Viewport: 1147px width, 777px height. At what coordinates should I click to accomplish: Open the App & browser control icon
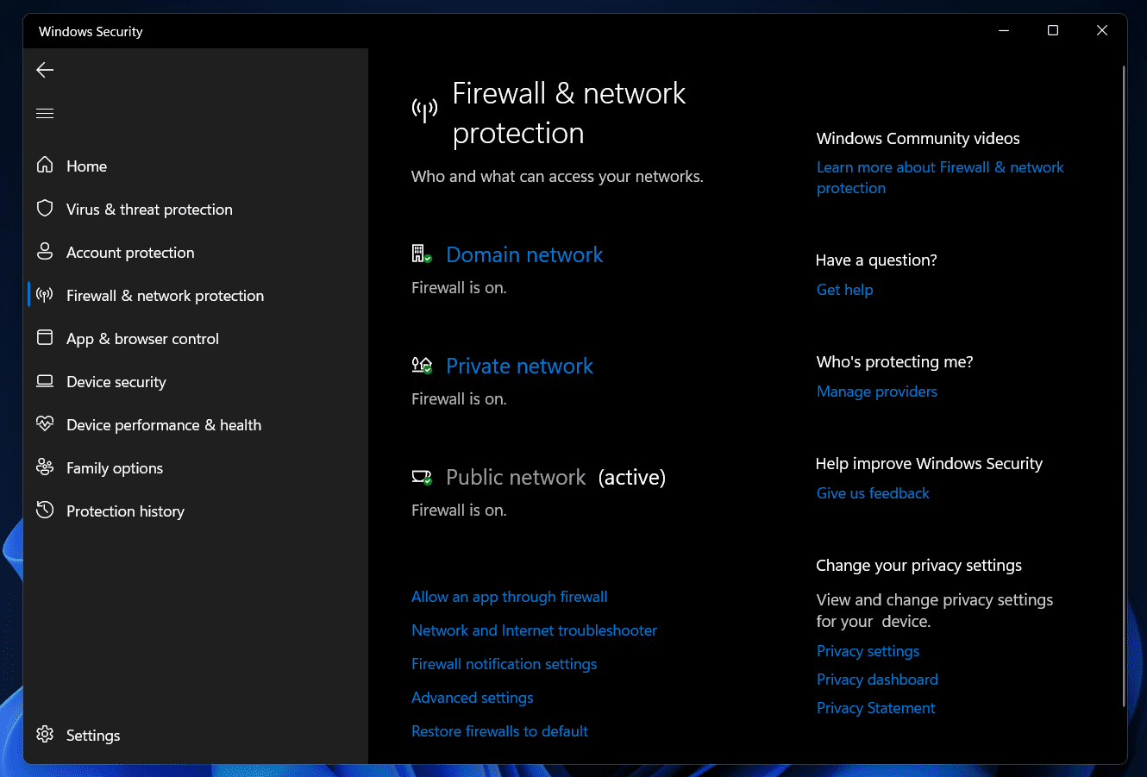click(x=45, y=338)
